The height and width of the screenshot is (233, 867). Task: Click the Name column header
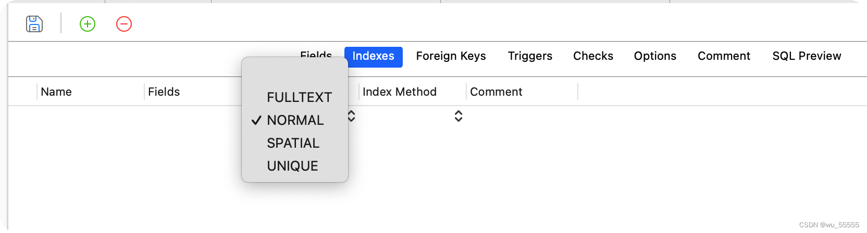click(56, 92)
